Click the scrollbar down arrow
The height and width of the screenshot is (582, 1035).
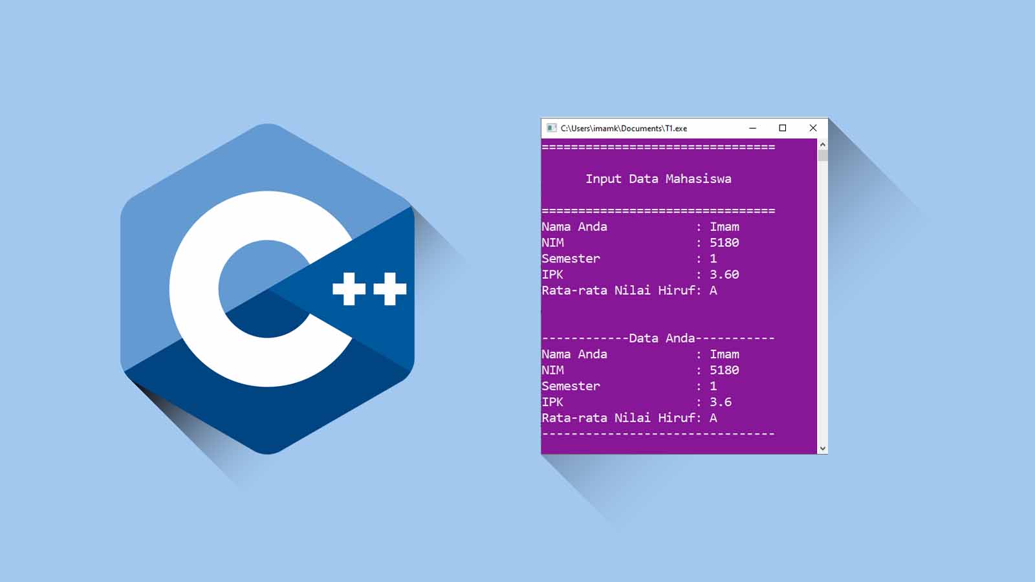823,448
